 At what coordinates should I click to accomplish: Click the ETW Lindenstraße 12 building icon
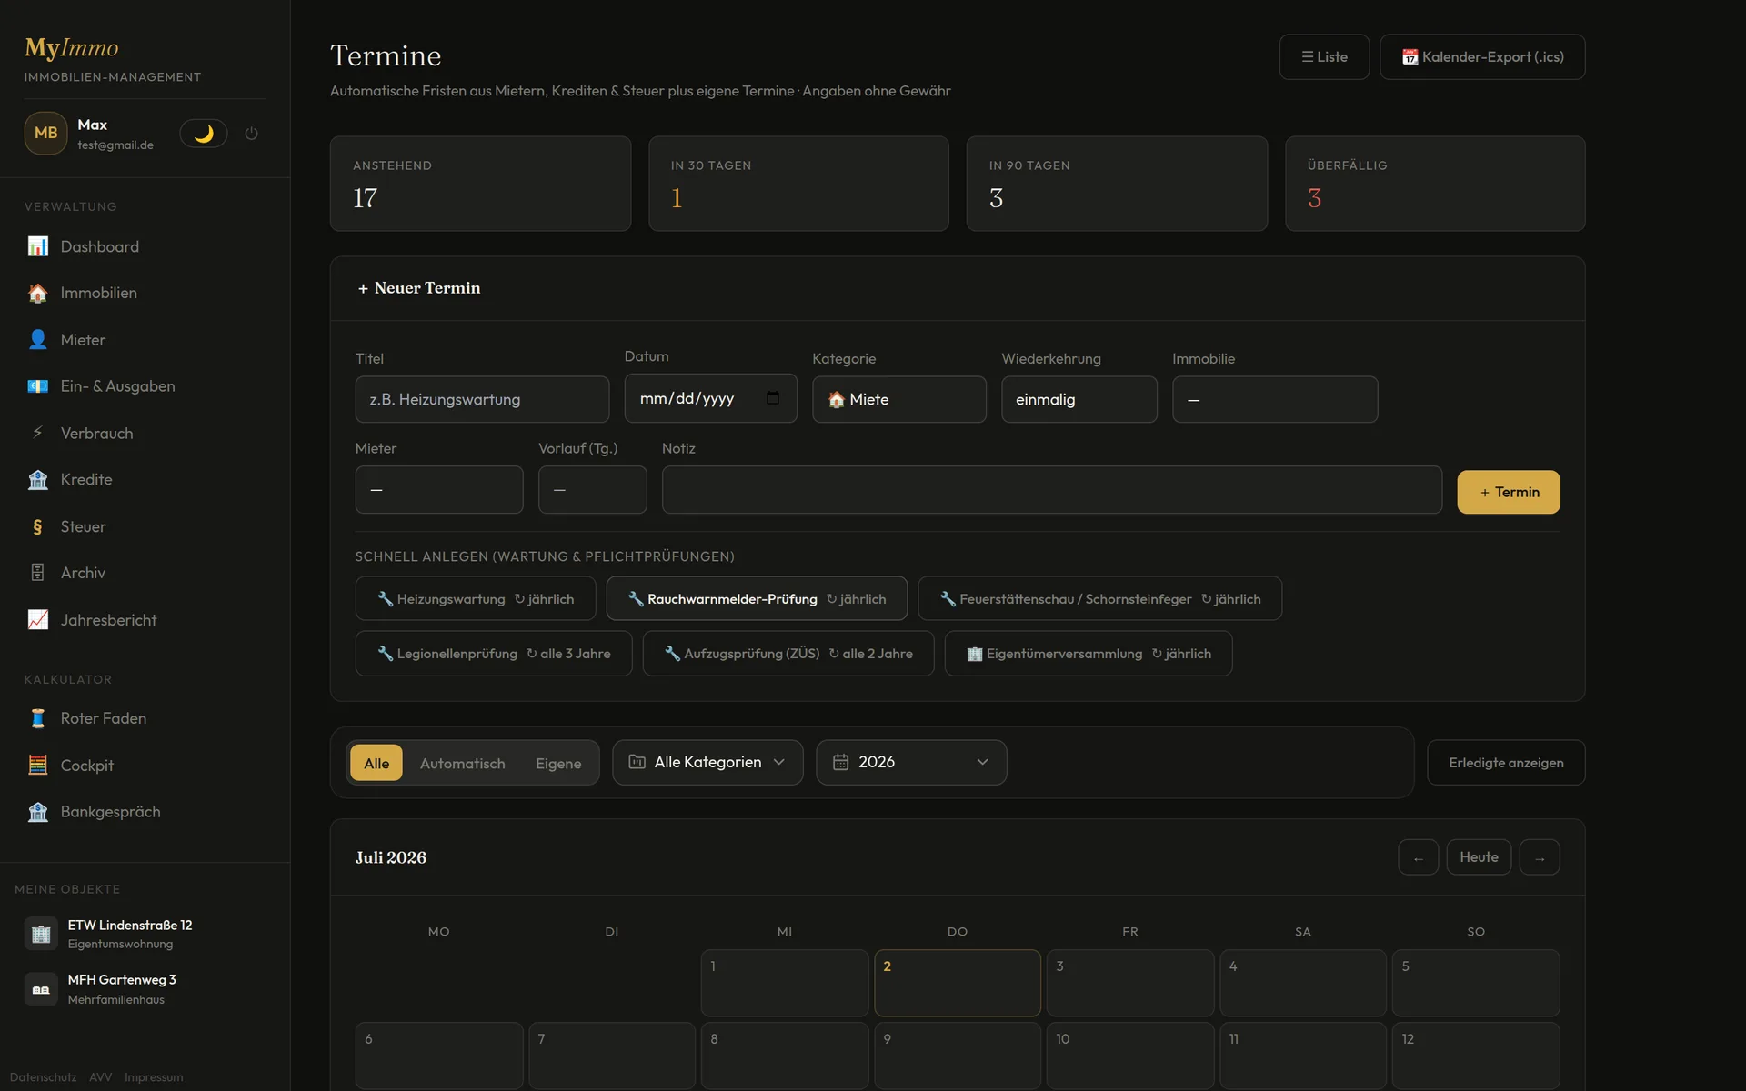(41, 934)
